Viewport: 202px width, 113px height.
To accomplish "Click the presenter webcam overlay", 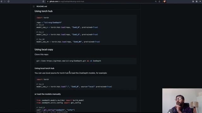I will point(182,100).
